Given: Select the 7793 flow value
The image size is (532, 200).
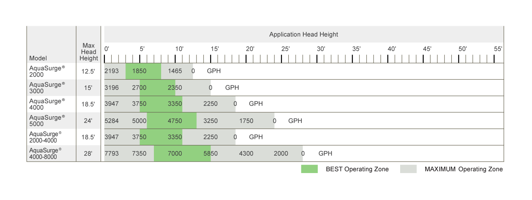Looking at the screenshot, I should (x=112, y=154).
